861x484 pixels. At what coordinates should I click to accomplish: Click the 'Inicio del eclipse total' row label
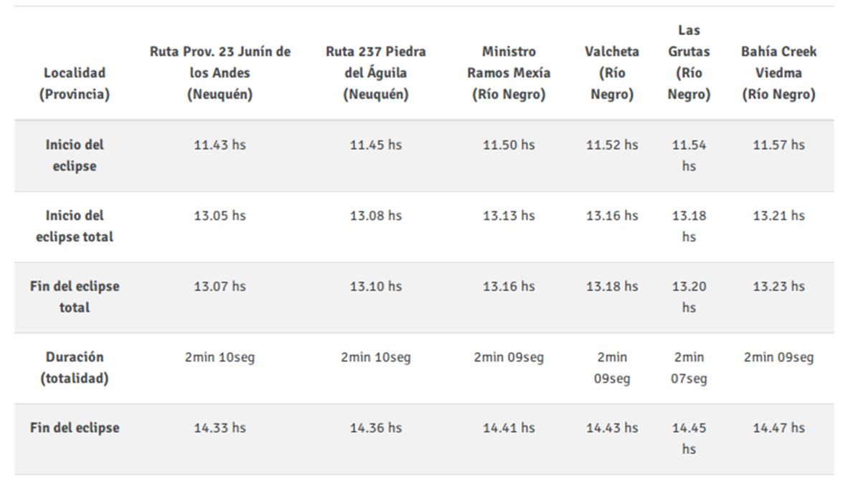pos(75,226)
